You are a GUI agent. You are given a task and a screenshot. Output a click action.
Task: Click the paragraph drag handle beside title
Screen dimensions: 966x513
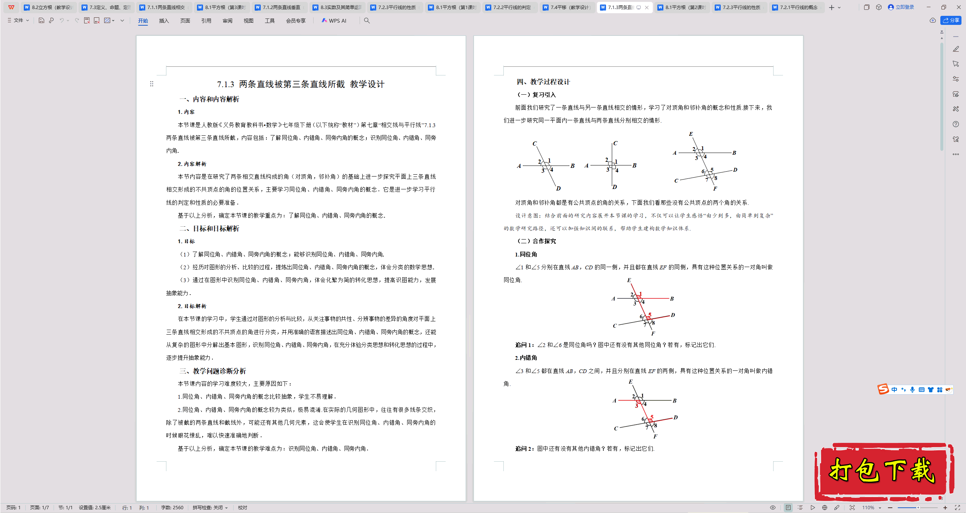[x=152, y=84]
